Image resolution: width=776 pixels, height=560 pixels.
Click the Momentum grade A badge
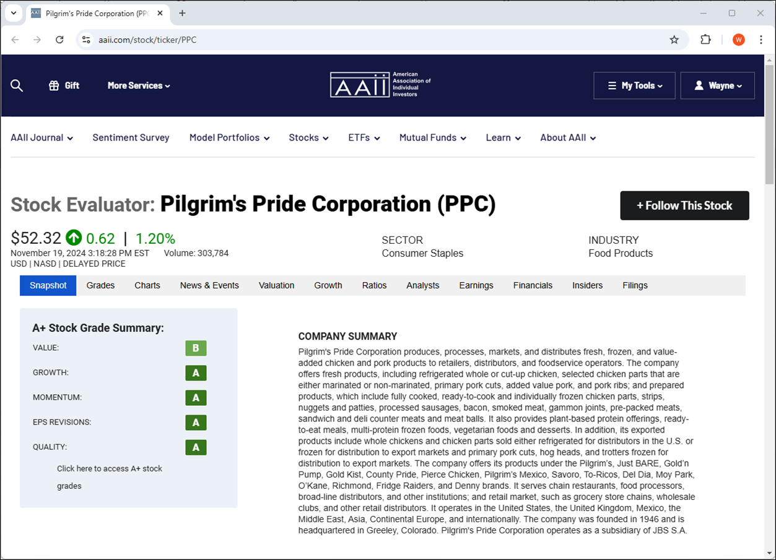tap(196, 398)
